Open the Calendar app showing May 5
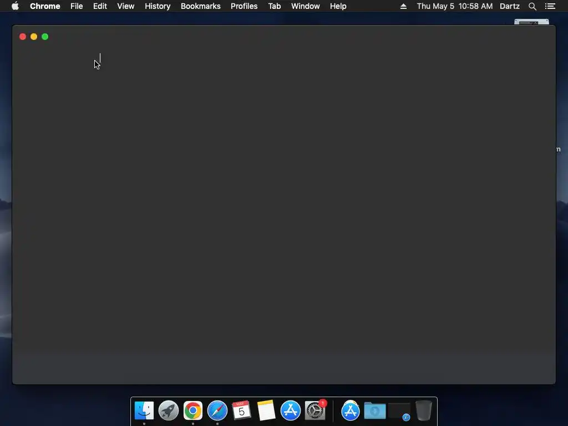 pos(241,410)
